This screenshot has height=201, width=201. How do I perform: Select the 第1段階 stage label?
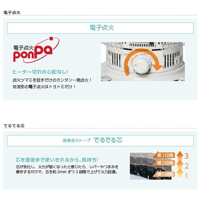pos(164,174)
